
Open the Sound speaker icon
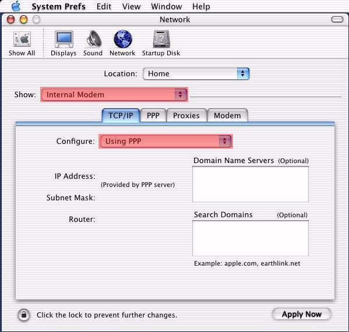click(x=94, y=38)
